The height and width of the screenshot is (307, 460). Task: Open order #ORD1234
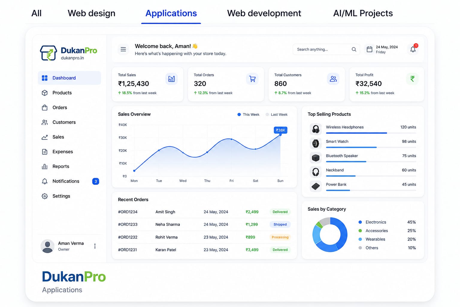tap(204, 212)
